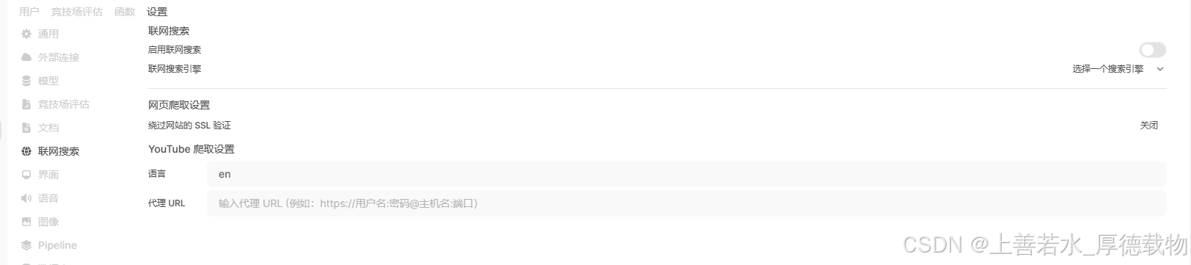This screenshot has width=1191, height=265.
Task: Switch to the 用户 top tab
Action: (29, 12)
